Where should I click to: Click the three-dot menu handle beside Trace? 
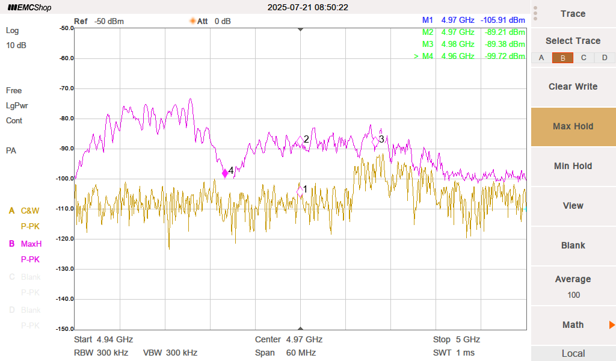[x=535, y=13]
